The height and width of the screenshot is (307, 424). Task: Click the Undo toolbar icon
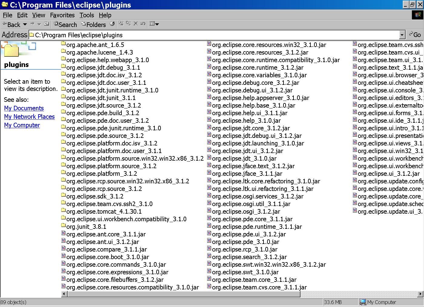tap(143, 24)
